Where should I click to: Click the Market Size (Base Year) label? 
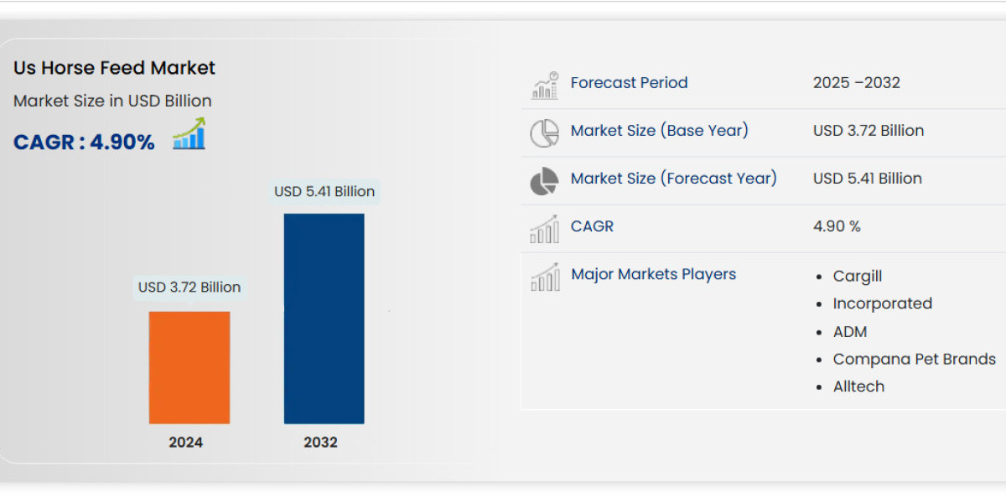(x=660, y=130)
